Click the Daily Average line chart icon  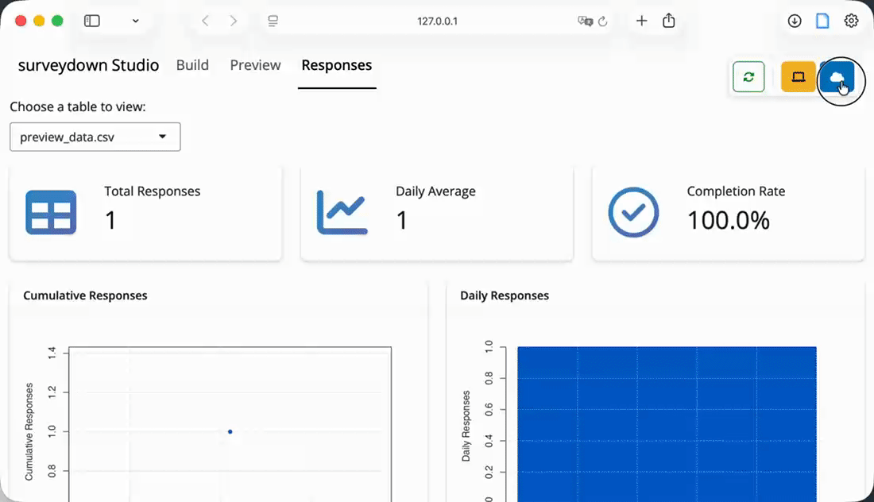pos(342,212)
